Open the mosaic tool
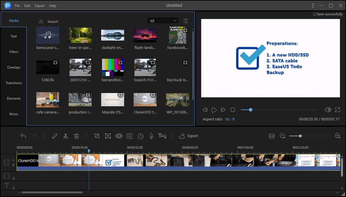346x197 pixels. coord(119,136)
